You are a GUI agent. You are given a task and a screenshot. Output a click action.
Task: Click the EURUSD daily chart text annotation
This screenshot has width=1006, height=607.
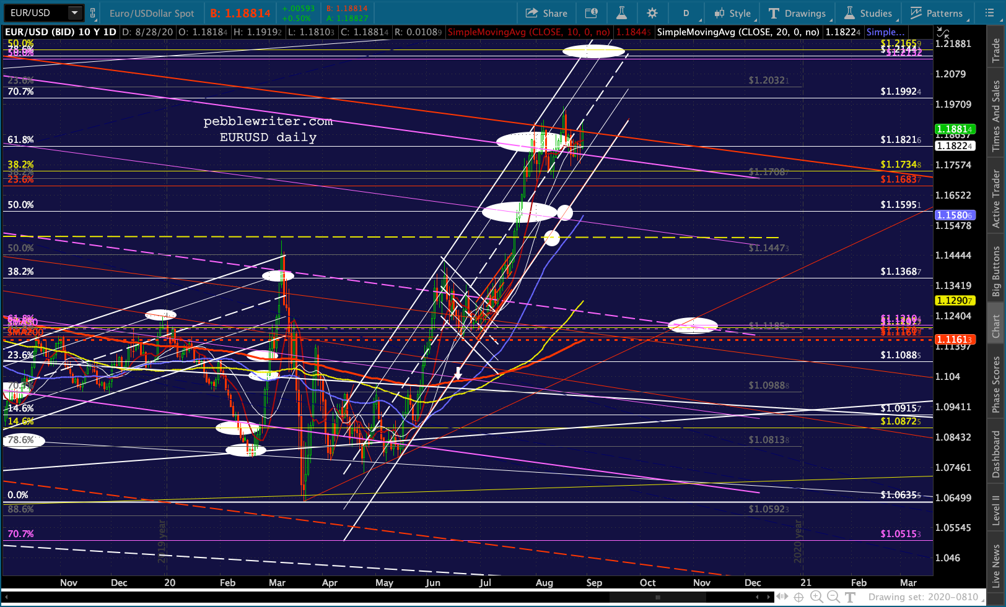[x=268, y=137]
